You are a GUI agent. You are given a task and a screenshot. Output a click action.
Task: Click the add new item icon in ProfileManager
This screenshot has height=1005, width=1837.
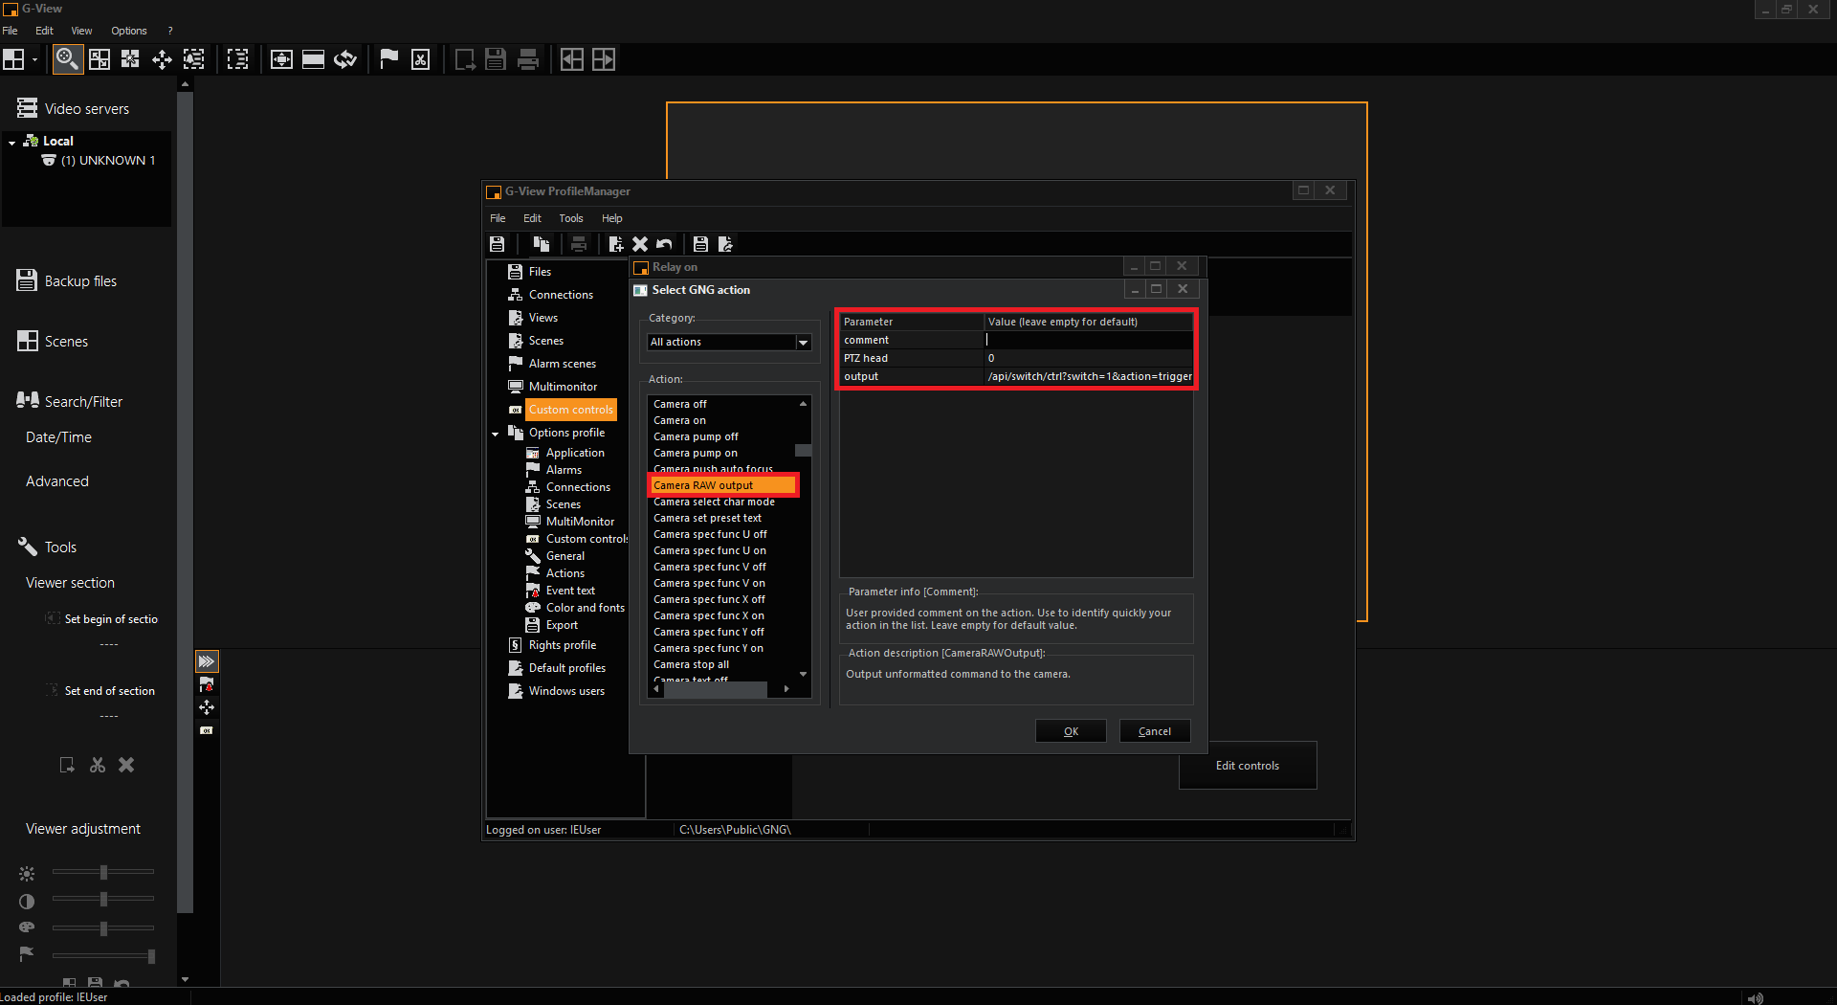point(615,244)
